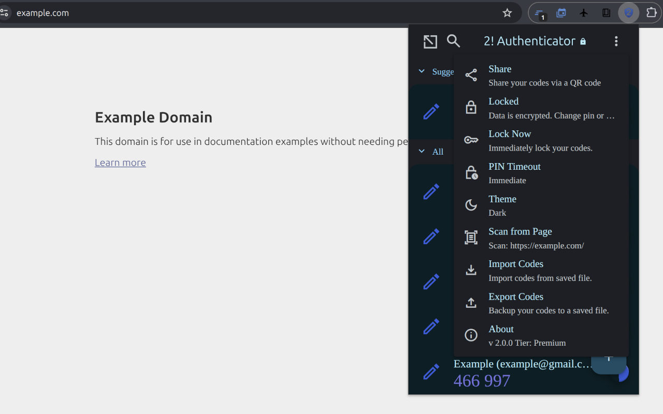
Task: Switch the Theme from Dark
Action: click(502, 205)
